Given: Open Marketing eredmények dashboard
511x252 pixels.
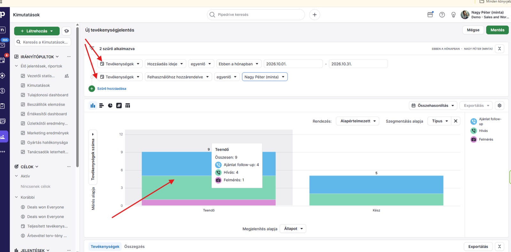Looking at the screenshot, I should pyautogui.click(x=48, y=133).
